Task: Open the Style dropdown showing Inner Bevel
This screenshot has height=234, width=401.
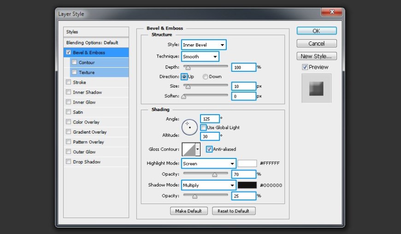Action: tap(203, 45)
